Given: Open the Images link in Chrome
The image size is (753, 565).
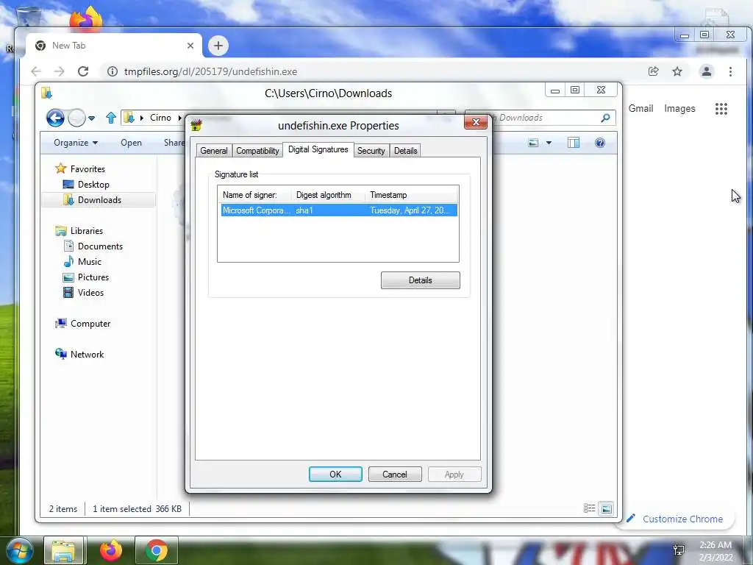Looking at the screenshot, I should click(x=679, y=109).
